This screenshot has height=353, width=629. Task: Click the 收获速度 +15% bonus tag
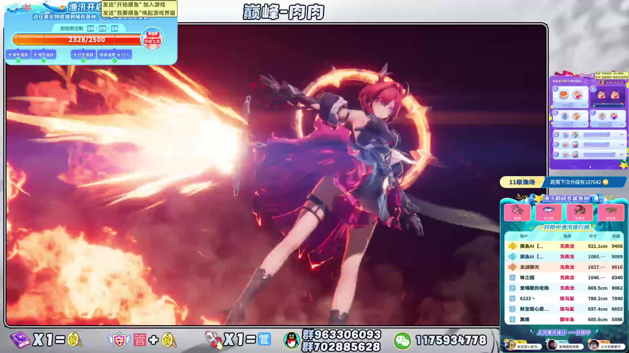[114, 55]
